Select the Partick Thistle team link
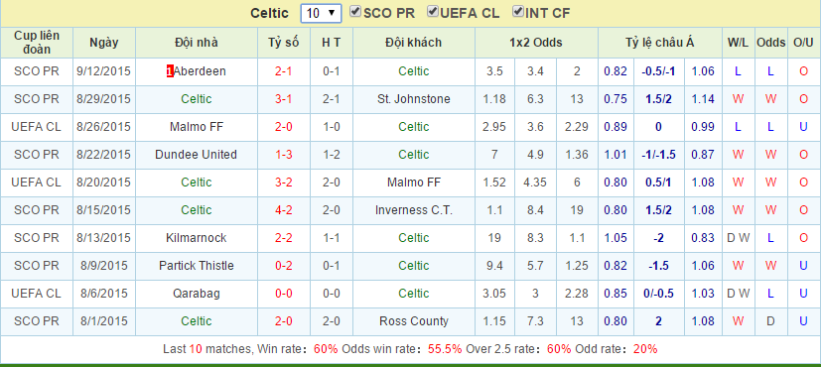 pyautogui.click(x=196, y=266)
